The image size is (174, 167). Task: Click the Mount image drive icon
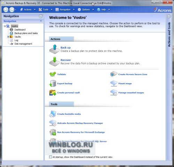click(x=114, y=83)
